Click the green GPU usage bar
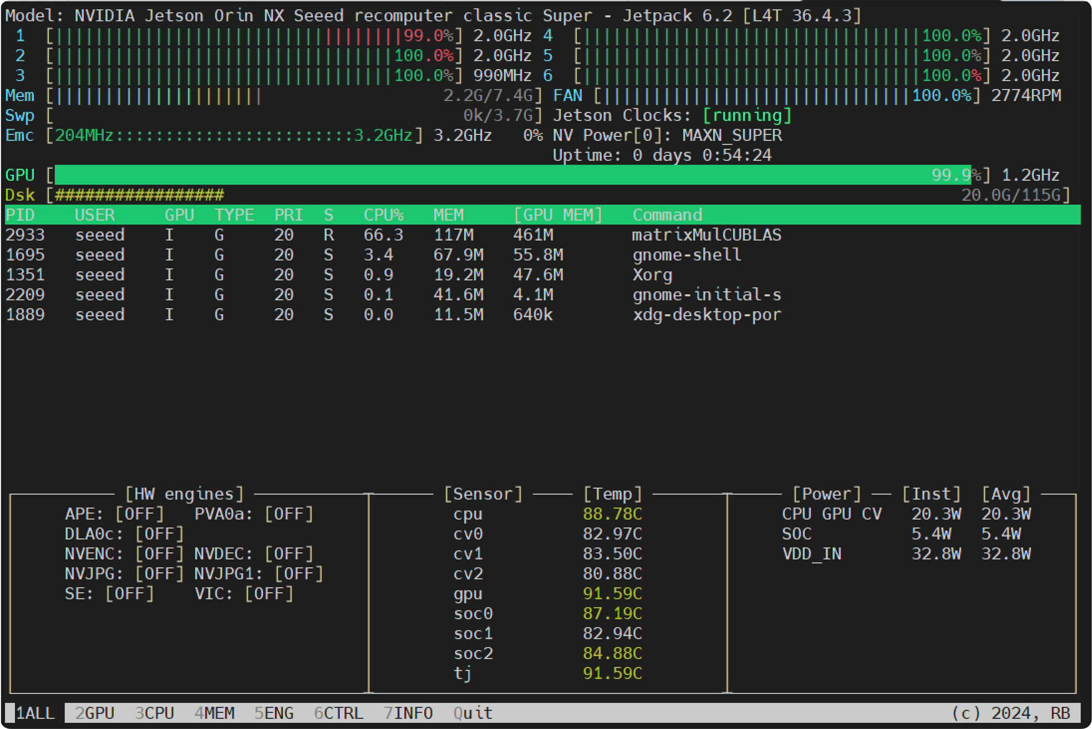Screen dimensions: 1092x729 (x=513, y=175)
